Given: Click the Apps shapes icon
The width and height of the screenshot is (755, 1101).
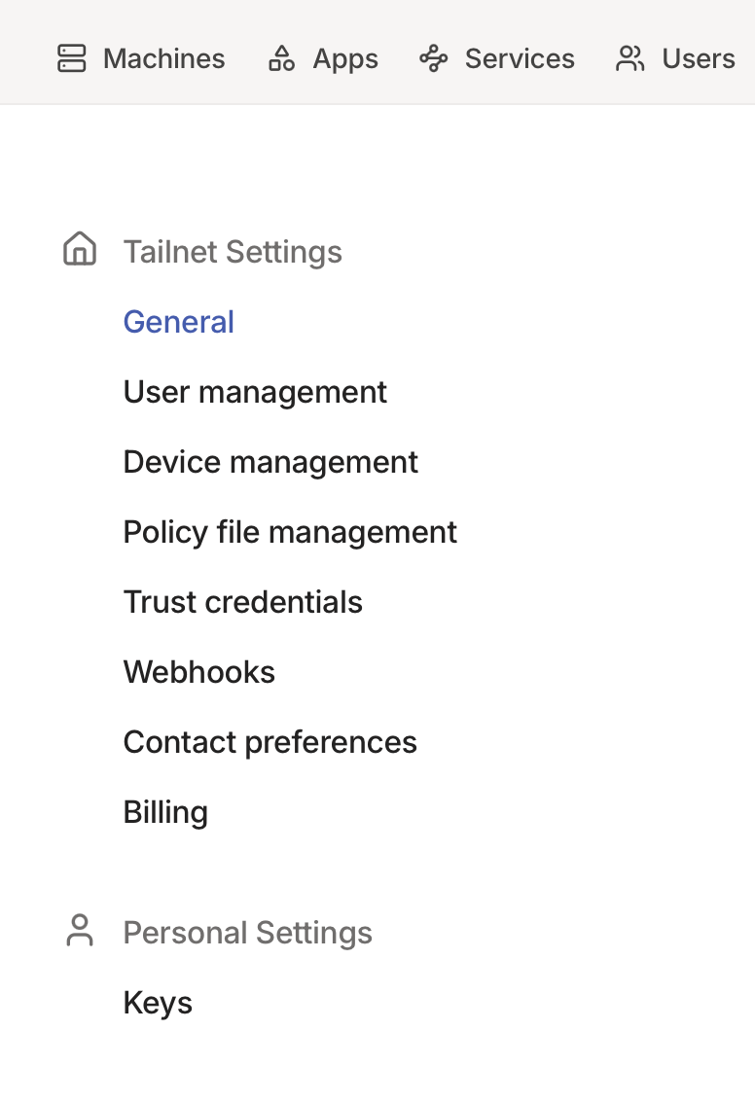Looking at the screenshot, I should (281, 58).
